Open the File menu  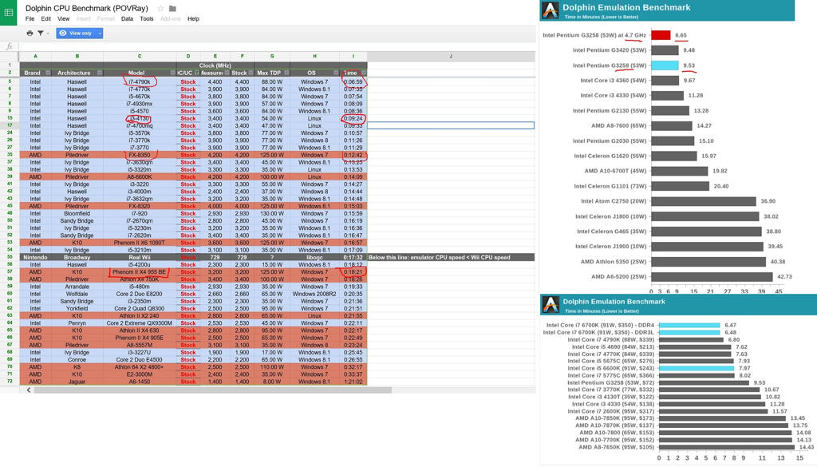[30, 19]
